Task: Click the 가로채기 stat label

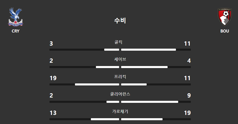Action: (x=120, y=111)
